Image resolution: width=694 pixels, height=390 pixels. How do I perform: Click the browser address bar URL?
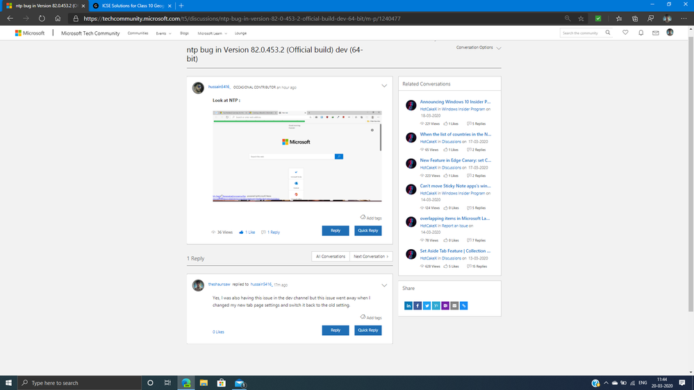(x=242, y=19)
